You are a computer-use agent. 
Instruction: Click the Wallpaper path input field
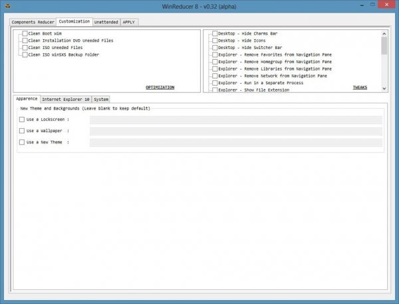[236, 131]
